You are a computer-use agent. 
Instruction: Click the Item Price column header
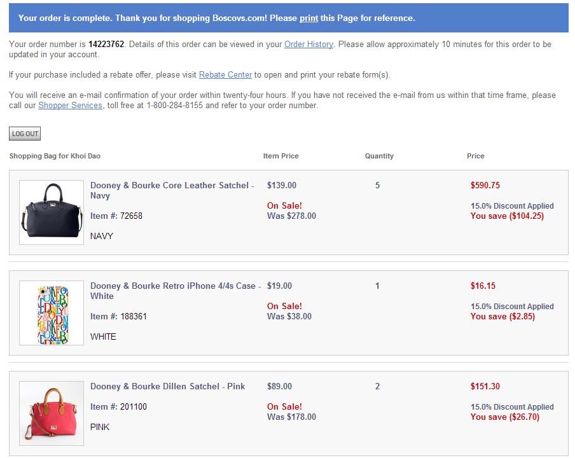click(281, 156)
